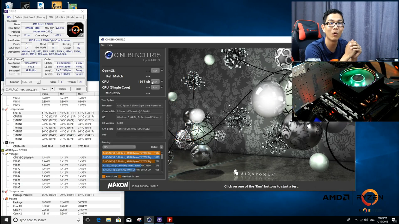Click the Ryzen 7 logo in CPU-Z
Viewport: 399px width, 224px height.
[75, 30]
